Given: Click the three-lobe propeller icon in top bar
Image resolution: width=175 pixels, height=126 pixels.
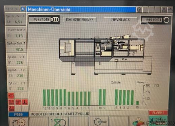Looking at the screenshot, I should click(x=164, y=10).
